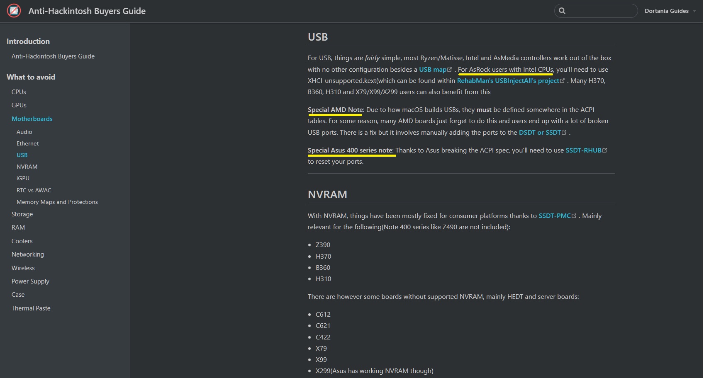
Task: Open the Power Supply page
Action: 30,281
